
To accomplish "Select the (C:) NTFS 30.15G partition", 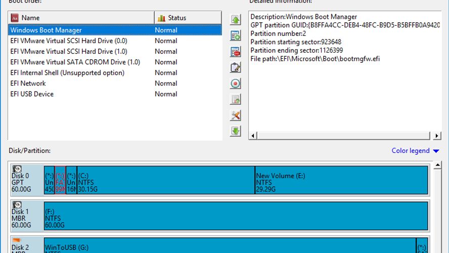I will tap(166, 180).
